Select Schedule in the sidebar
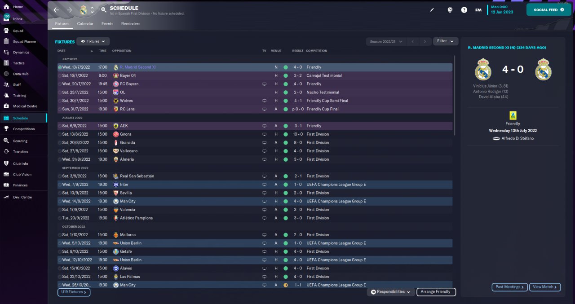The image size is (575, 304). pyautogui.click(x=23, y=118)
